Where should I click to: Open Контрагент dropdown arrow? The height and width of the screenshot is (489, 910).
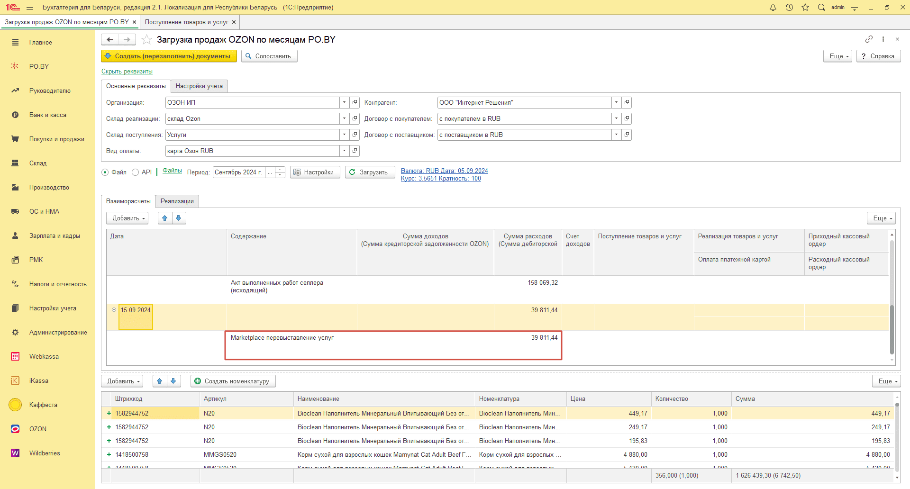click(616, 102)
